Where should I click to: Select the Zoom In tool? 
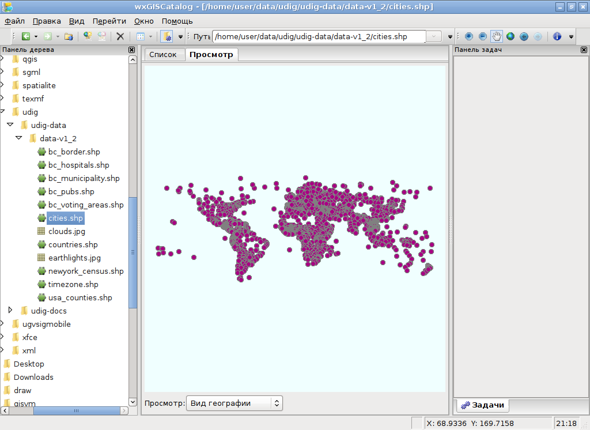[x=469, y=36]
